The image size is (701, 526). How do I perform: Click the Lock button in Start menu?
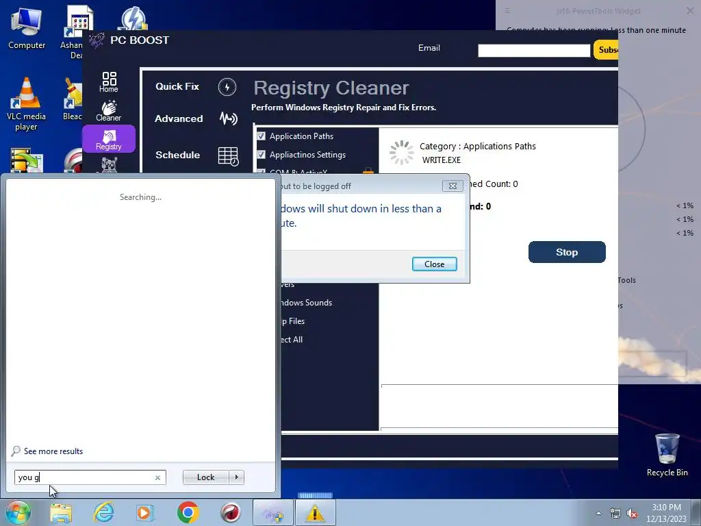coord(205,477)
